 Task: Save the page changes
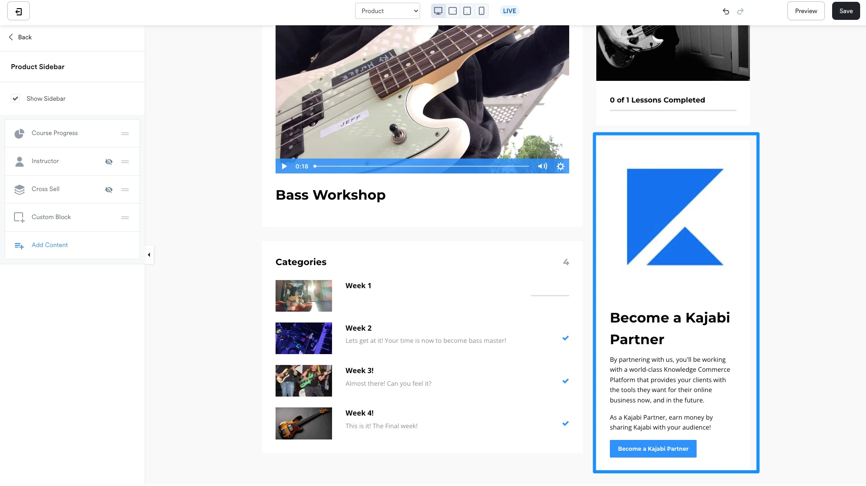click(846, 11)
